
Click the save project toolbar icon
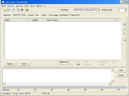(9, 10)
